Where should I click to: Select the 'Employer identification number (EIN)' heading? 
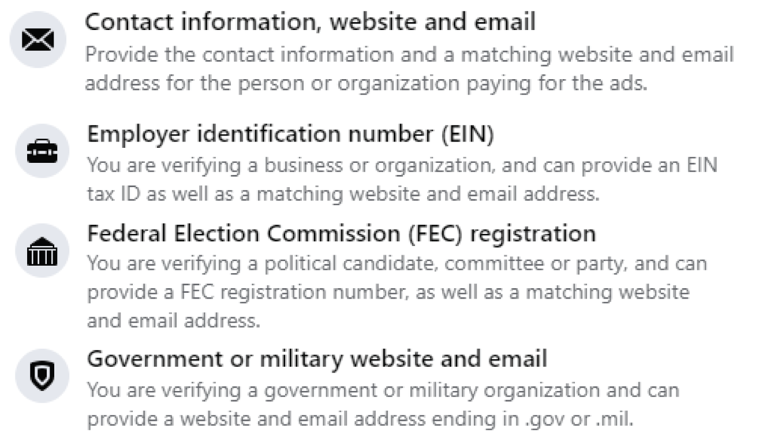point(291,135)
